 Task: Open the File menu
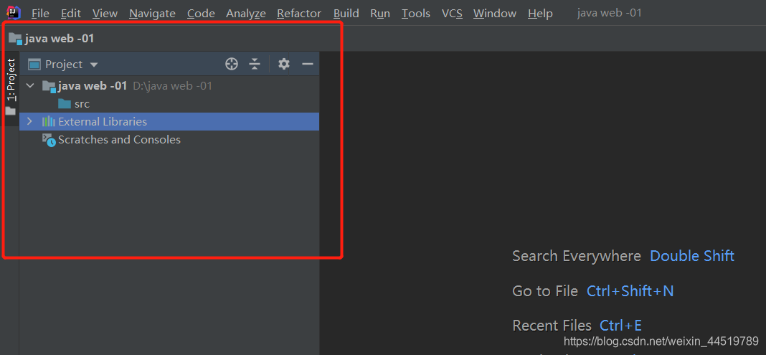point(40,13)
